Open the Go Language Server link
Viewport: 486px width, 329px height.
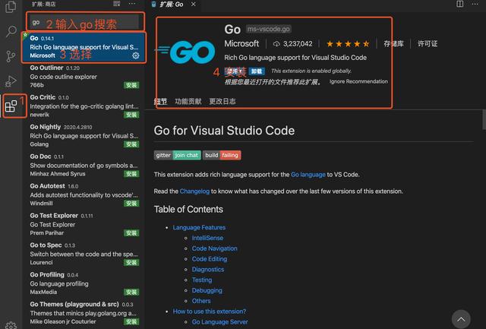pos(219,322)
